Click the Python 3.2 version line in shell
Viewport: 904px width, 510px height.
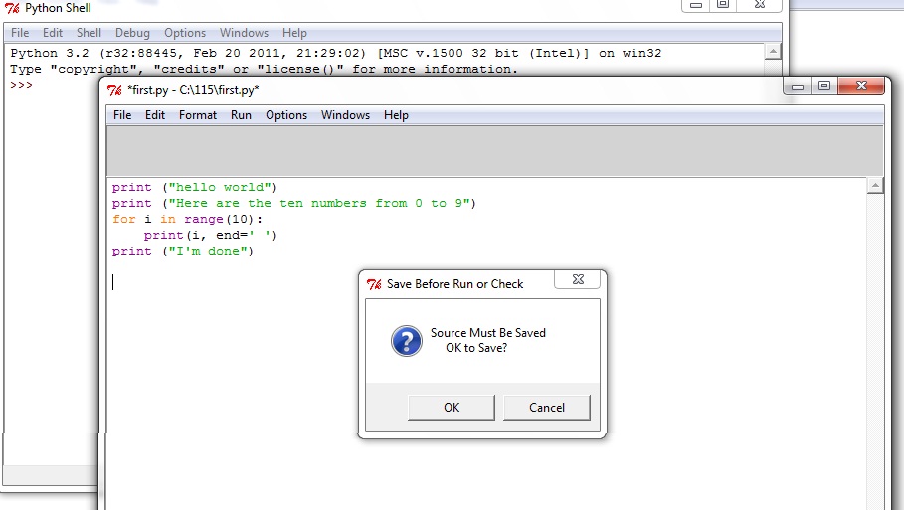336,53
